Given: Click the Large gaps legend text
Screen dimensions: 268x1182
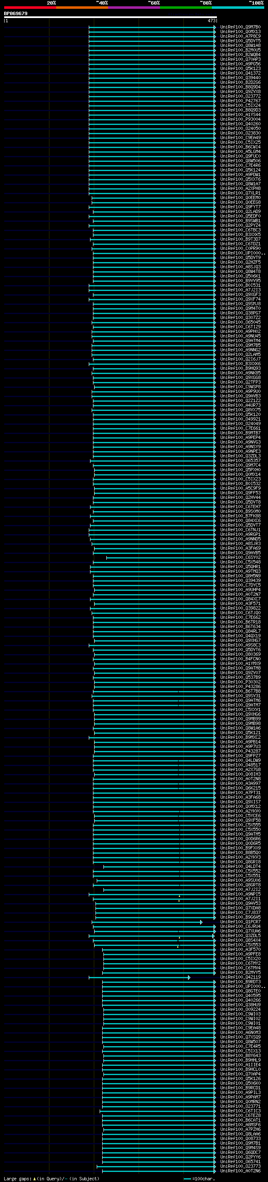Looking at the screenshot, I should tap(52, 1178).
